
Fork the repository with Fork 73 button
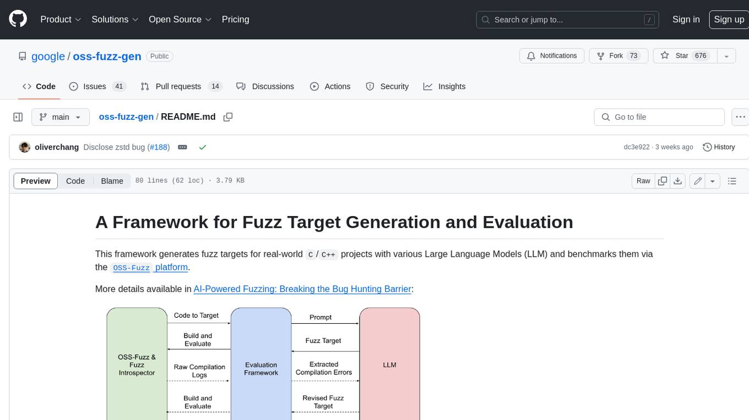click(618, 56)
